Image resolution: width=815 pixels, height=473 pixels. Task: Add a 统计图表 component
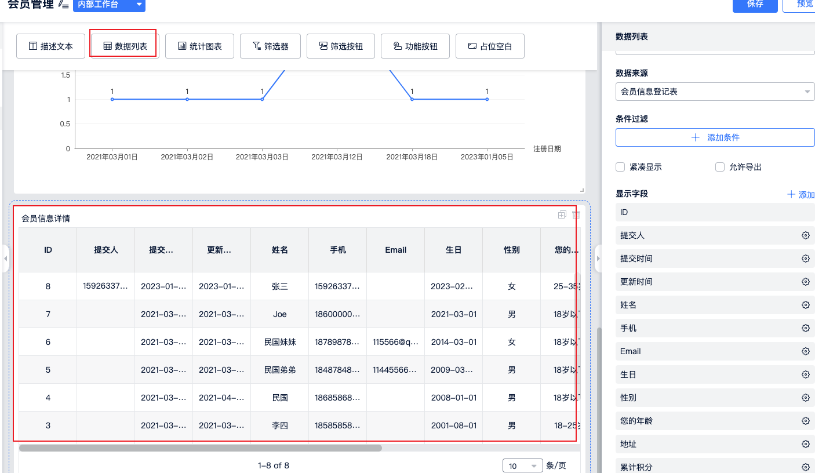(x=200, y=46)
